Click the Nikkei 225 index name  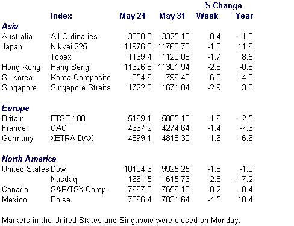69,46
